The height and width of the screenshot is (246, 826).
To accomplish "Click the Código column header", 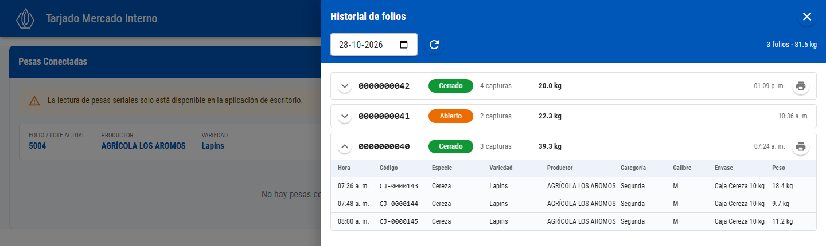I will click(x=388, y=168).
